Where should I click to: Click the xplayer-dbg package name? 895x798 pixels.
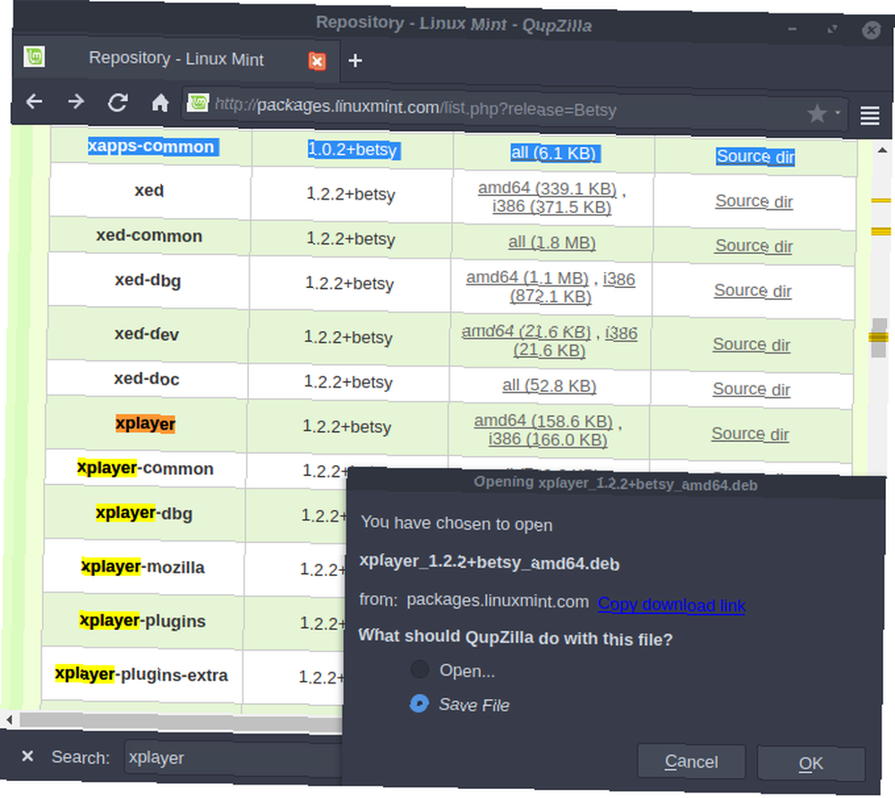(144, 513)
